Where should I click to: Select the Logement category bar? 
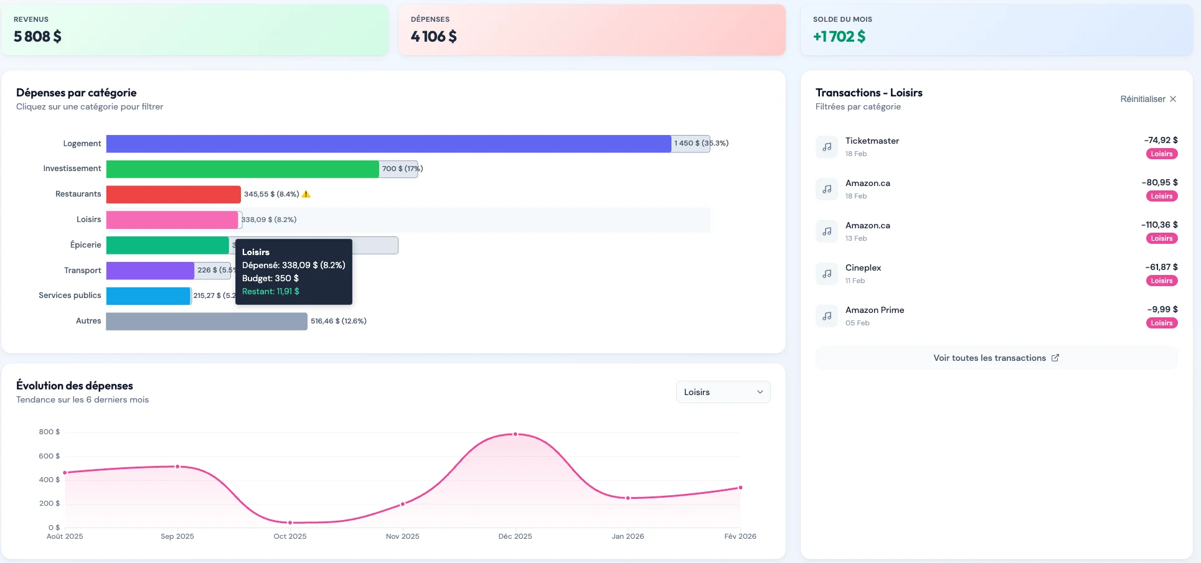[386, 143]
